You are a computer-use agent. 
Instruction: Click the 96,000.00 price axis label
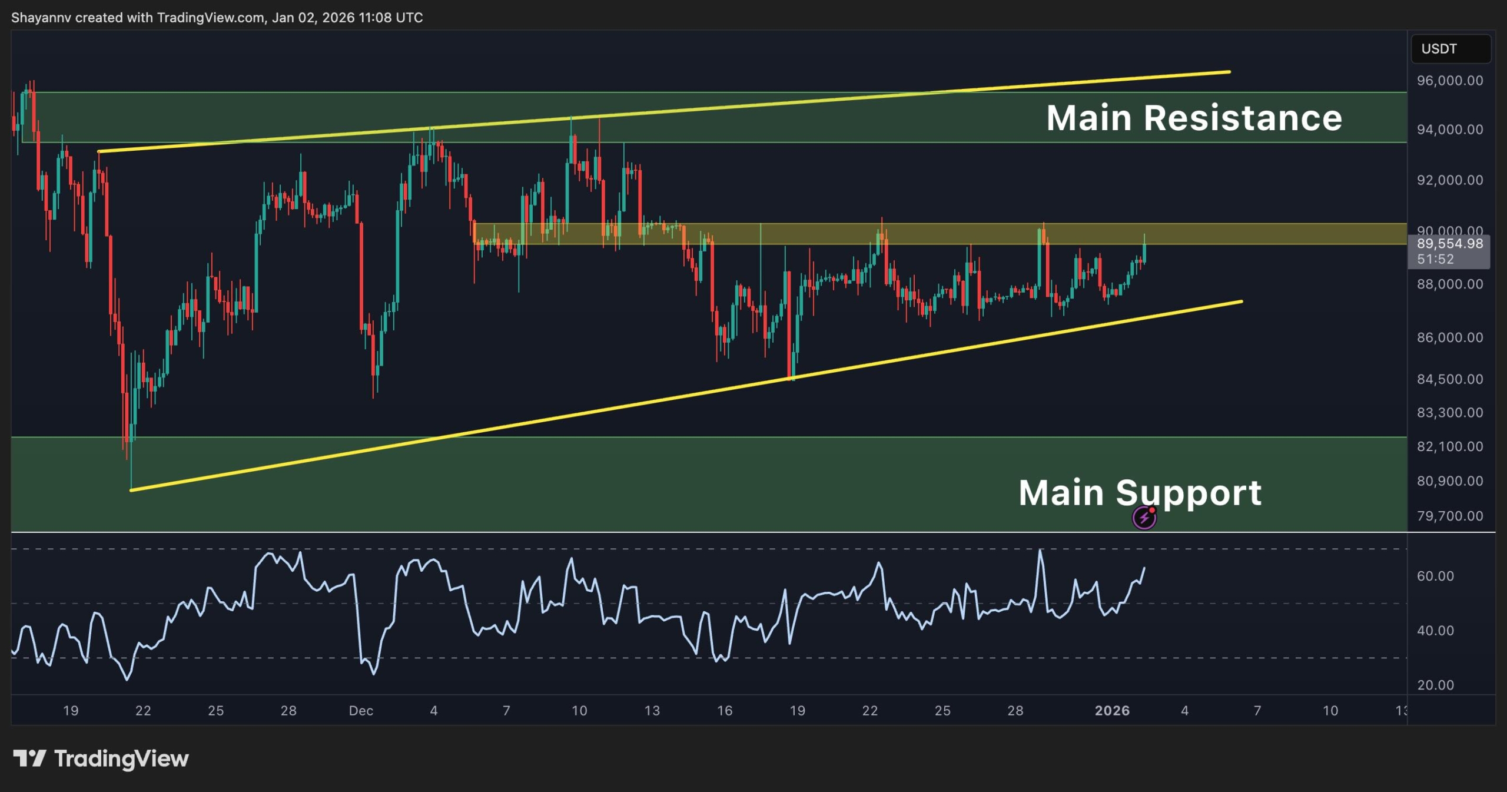(x=1449, y=81)
